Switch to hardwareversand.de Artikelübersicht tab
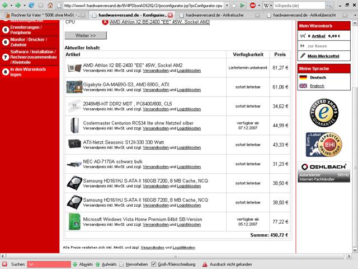358x269 pixels. [x=307, y=15]
